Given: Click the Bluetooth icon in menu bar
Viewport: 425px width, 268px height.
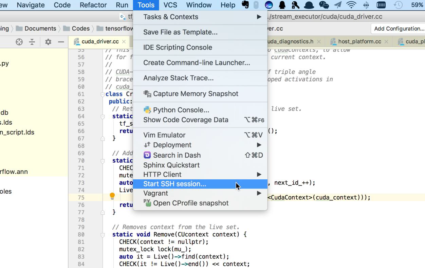Looking at the screenshot, I should click(x=366, y=5).
